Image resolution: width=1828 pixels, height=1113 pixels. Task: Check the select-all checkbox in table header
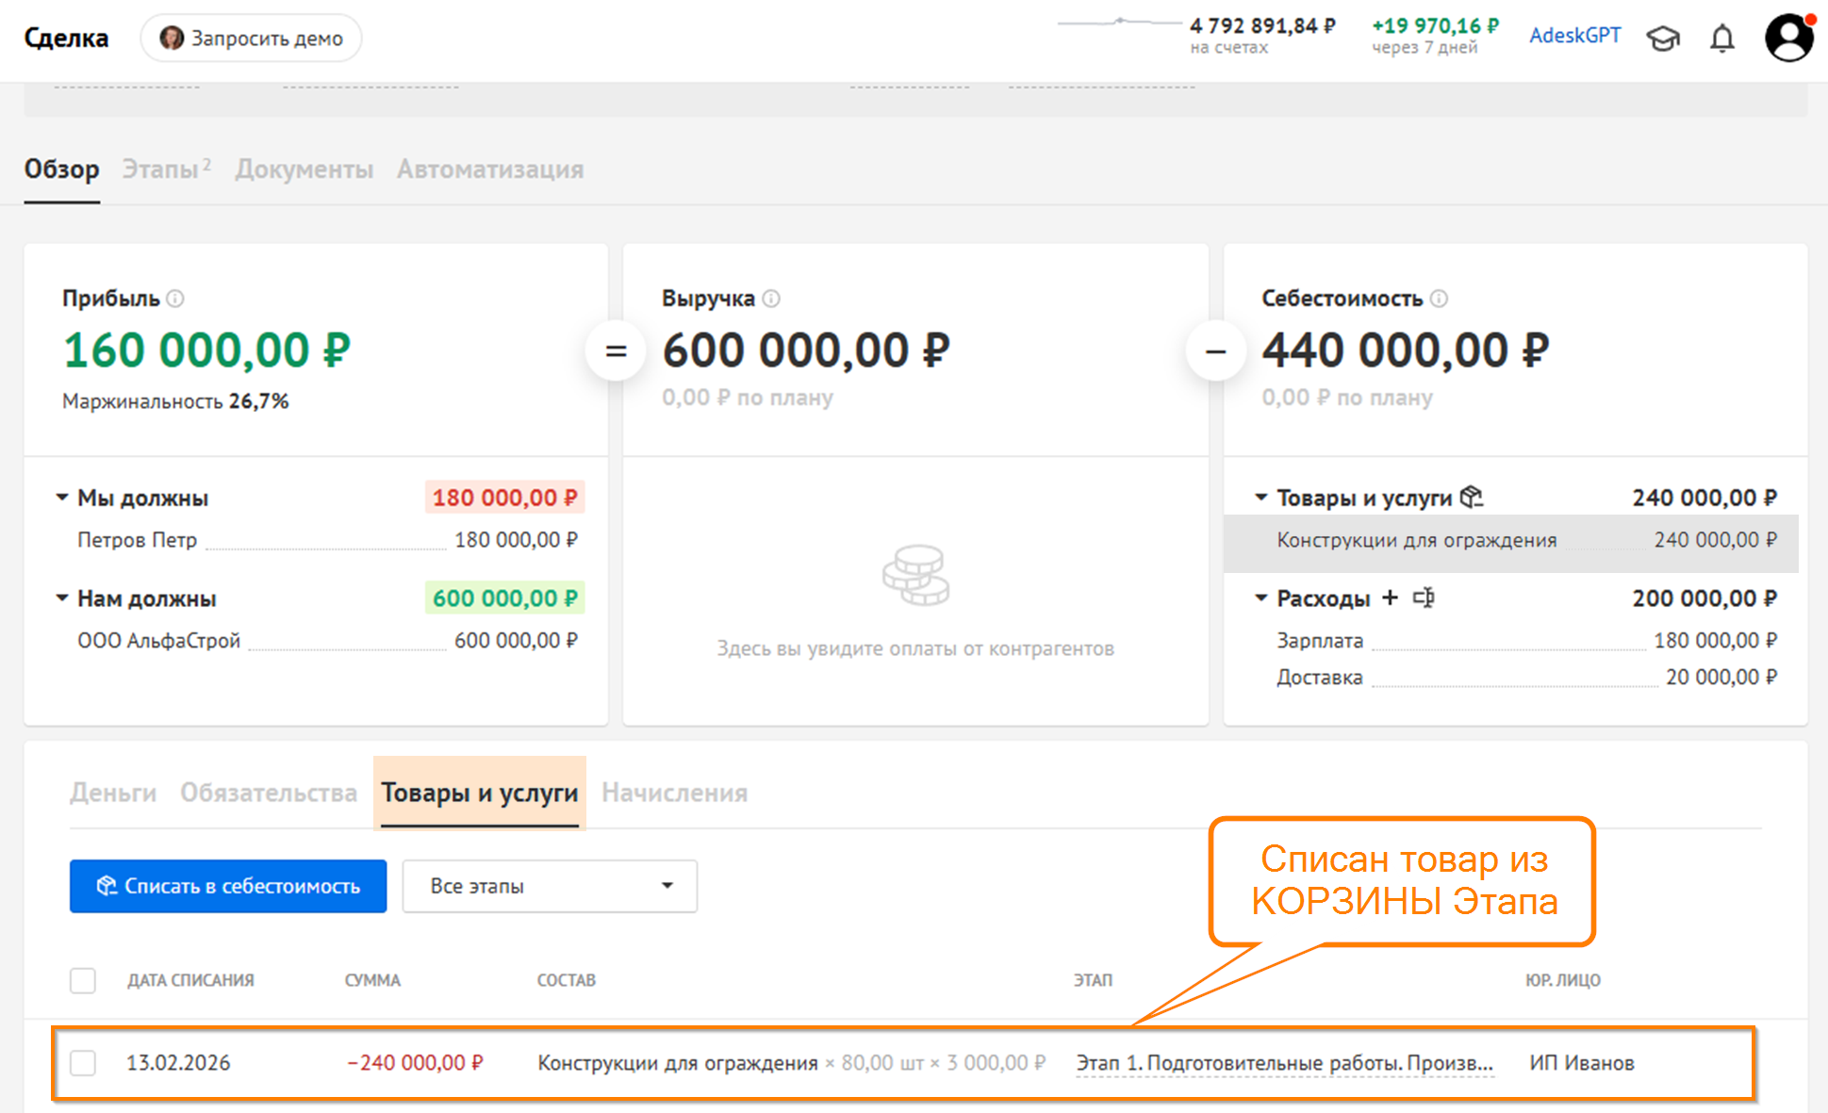[83, 980]
